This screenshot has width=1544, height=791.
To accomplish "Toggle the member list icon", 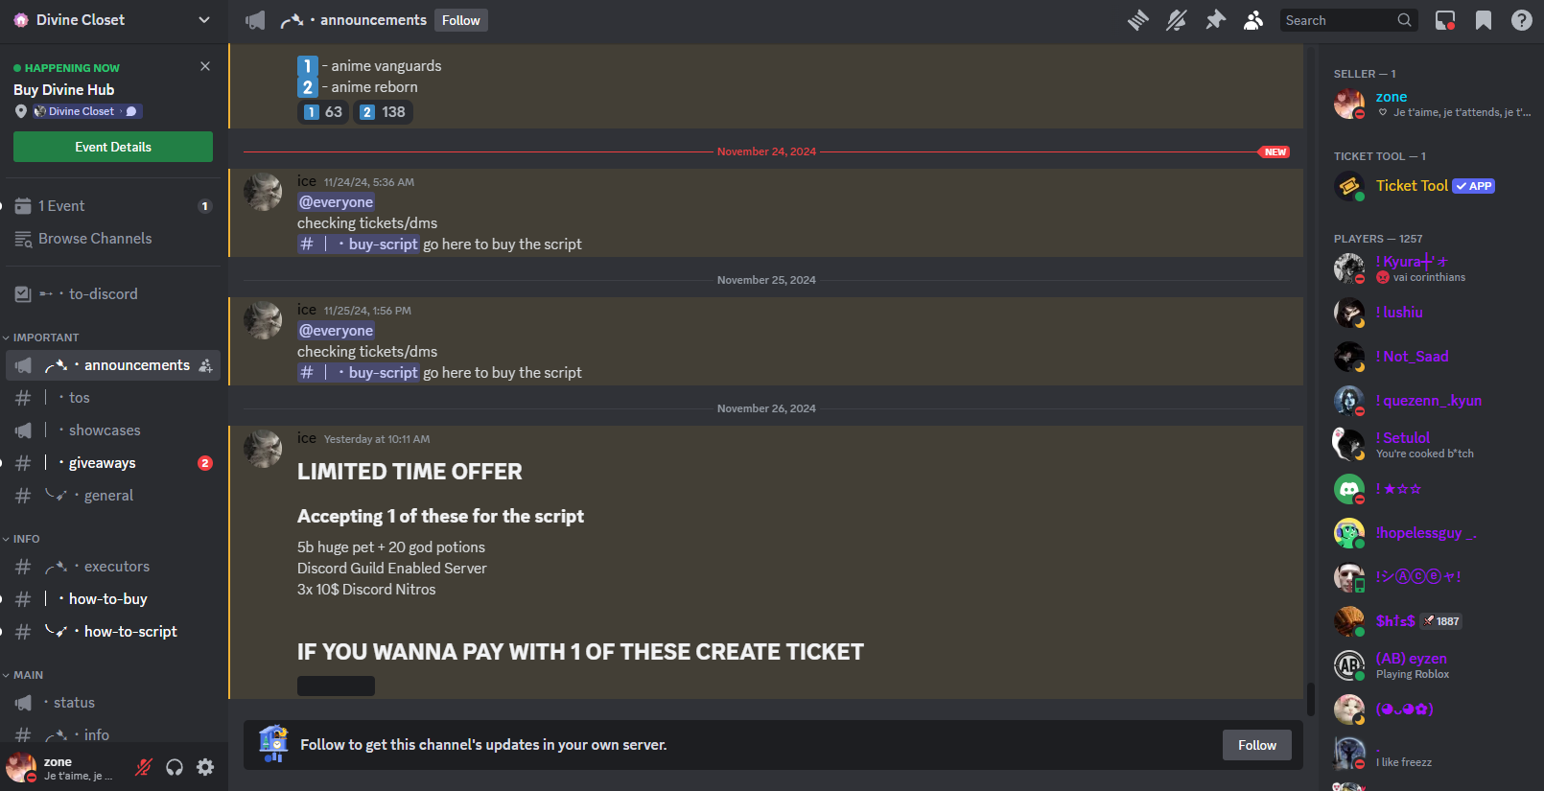I will click(x=1253, y=20).
